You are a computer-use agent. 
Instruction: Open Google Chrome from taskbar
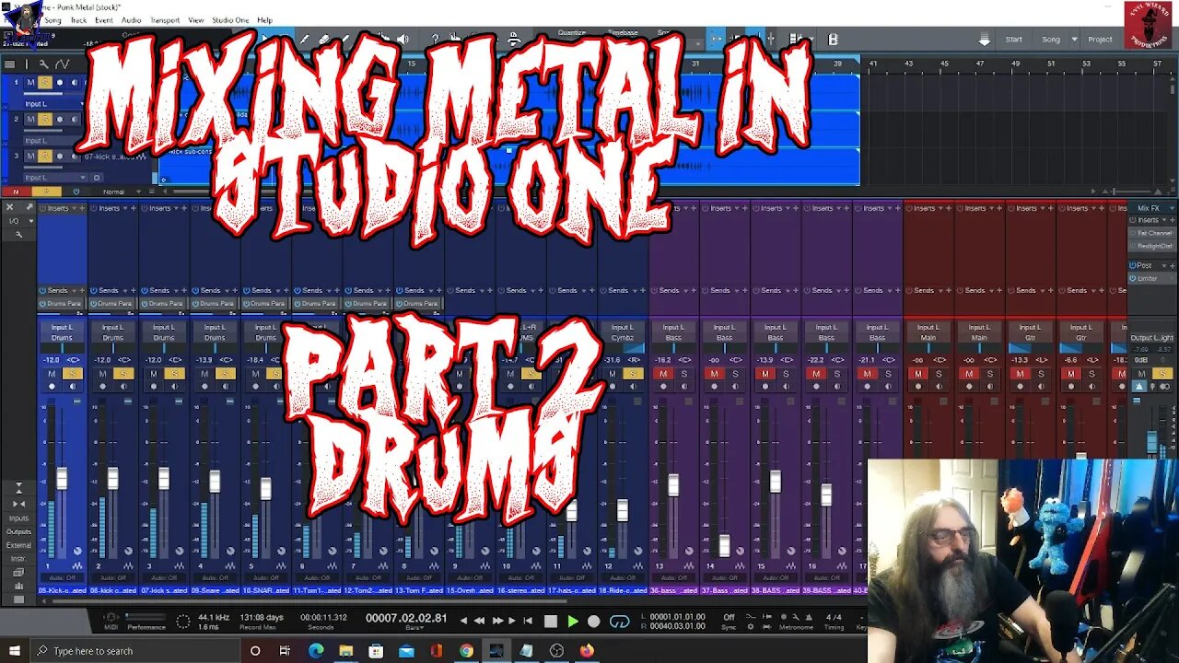coord(466,651)
